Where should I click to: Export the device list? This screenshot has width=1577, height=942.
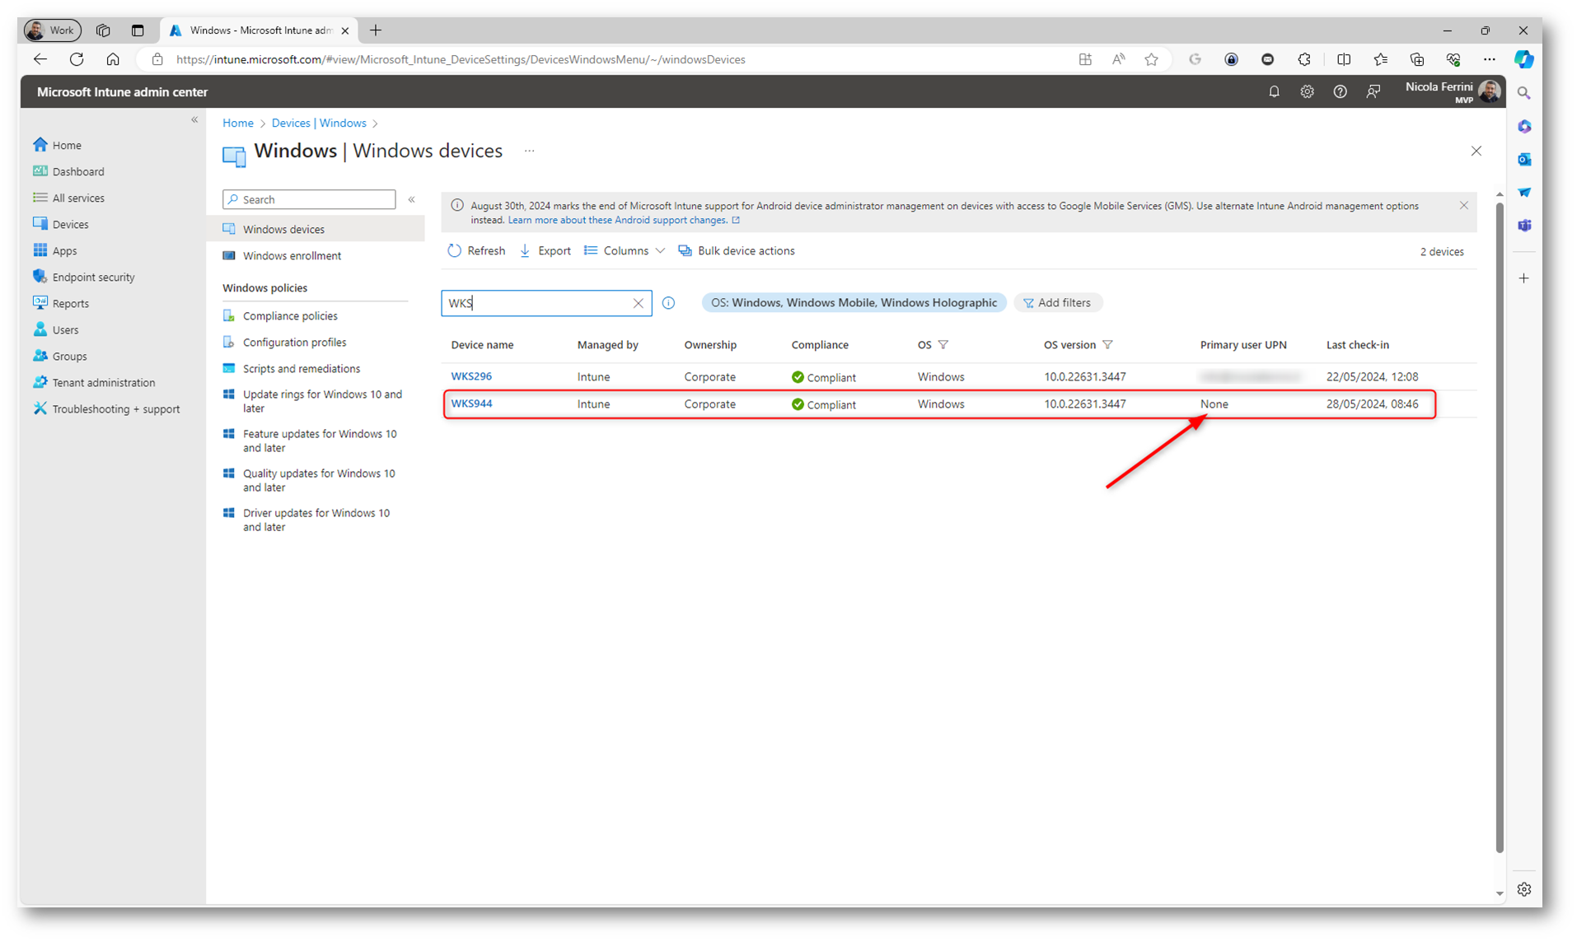point(545,251)
